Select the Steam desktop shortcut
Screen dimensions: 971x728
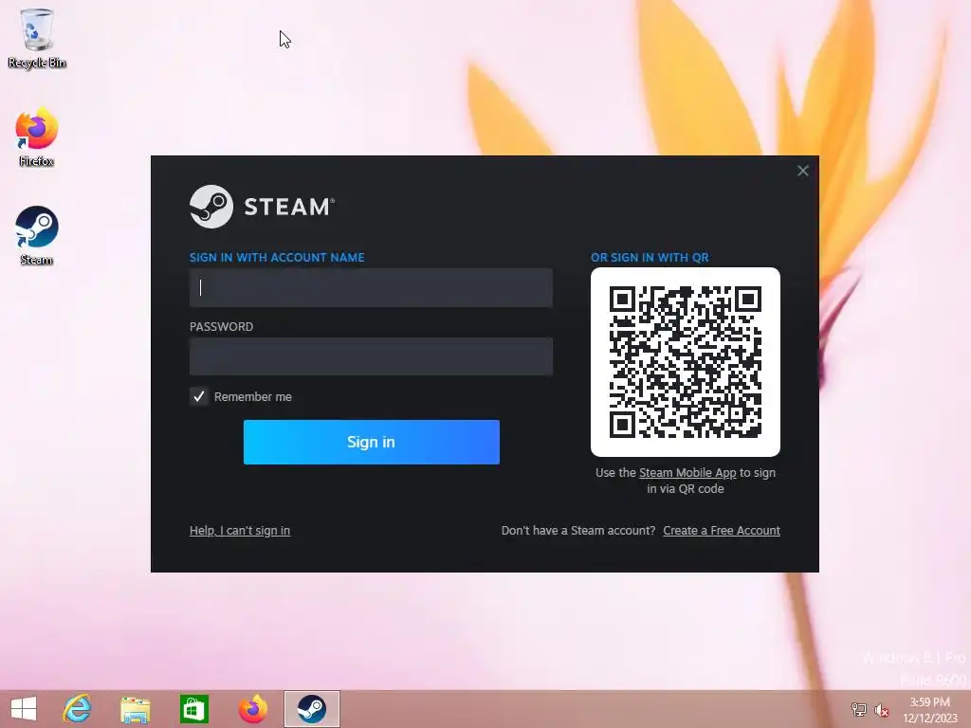(x=37, y=236)
